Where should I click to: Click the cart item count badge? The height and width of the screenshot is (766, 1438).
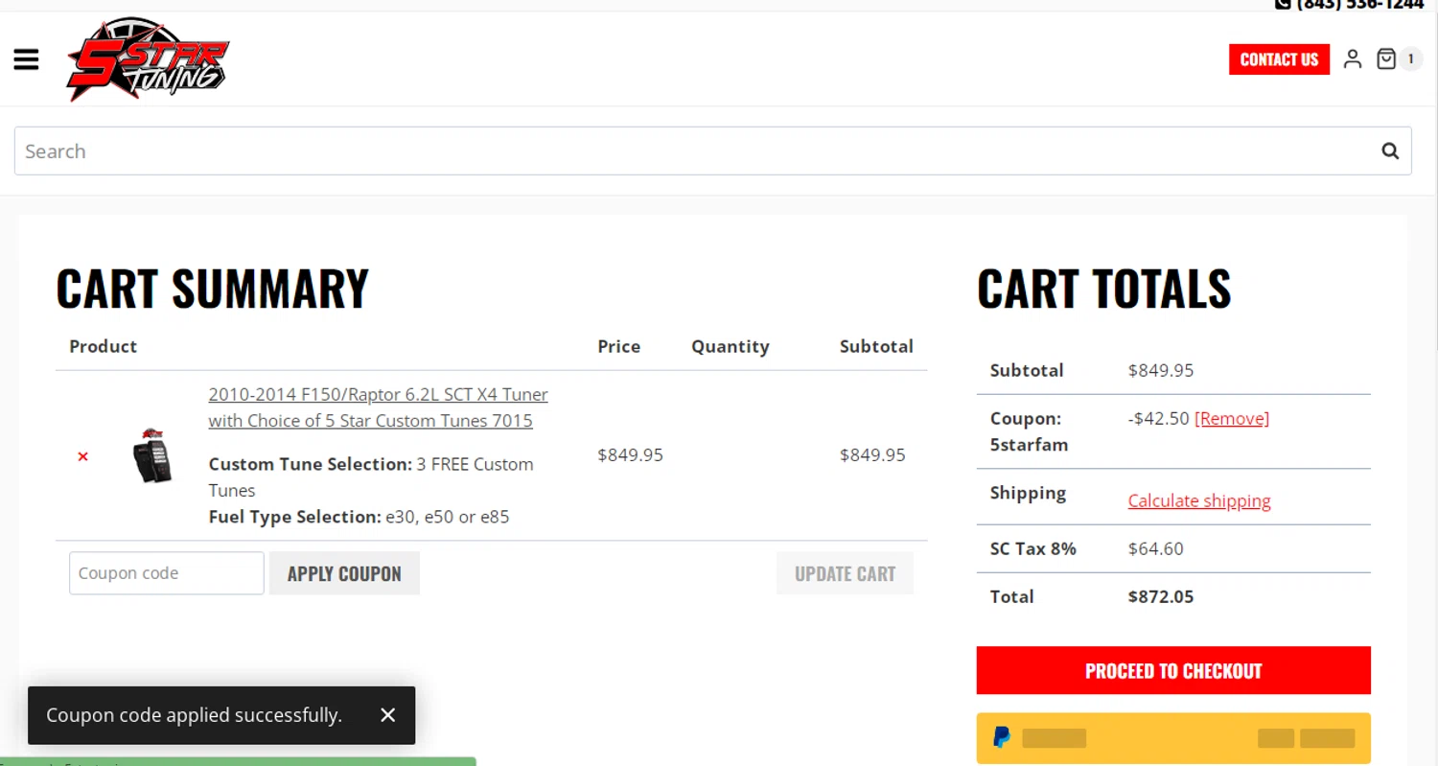[x=1410, y=59]
